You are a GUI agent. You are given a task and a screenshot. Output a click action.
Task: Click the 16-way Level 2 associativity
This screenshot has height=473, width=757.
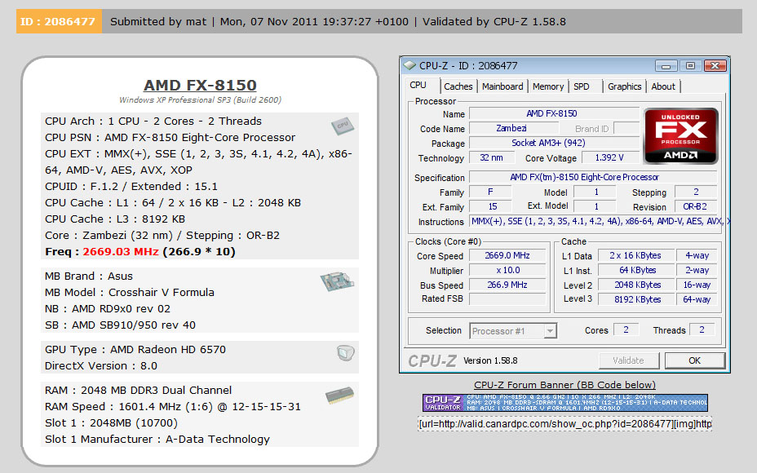click(697, 285)
